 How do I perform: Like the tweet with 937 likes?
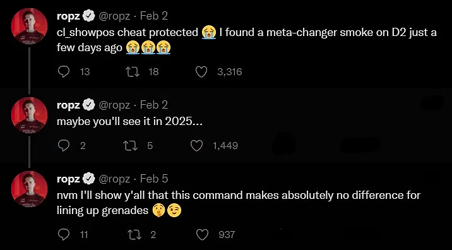pos(202,234)
